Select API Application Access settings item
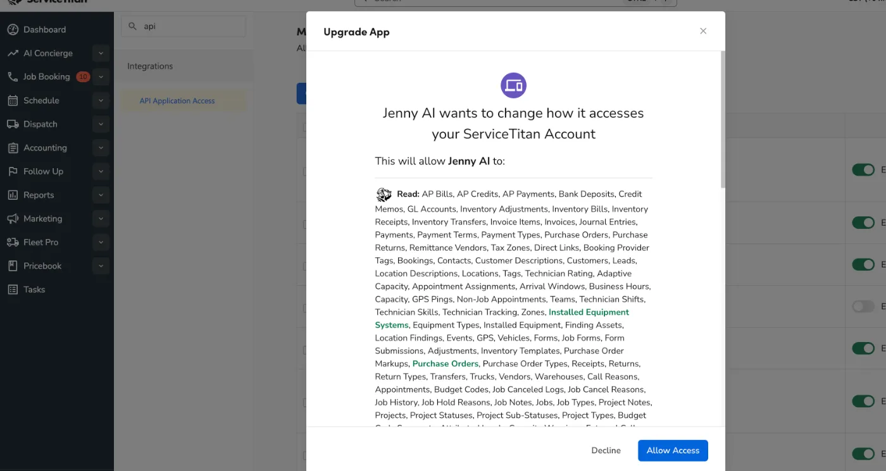 [x=184, y=101]
